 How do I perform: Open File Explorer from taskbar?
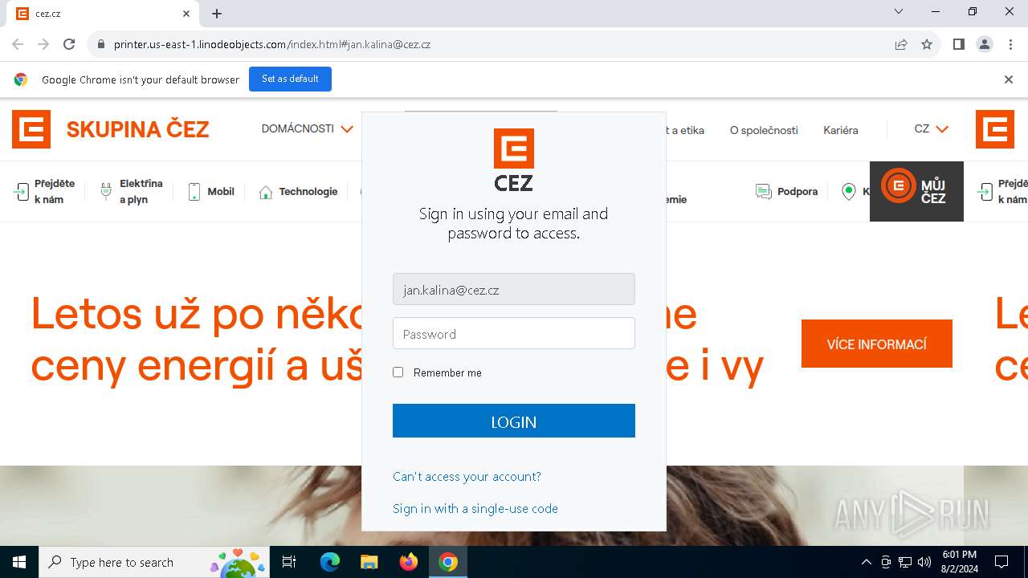[369, 562]
